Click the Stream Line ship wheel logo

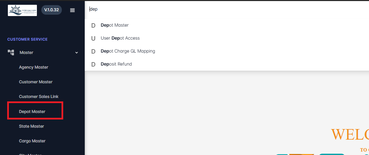click(x=22, y=10)
